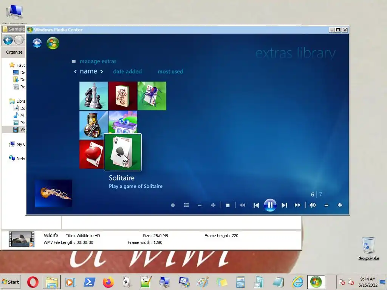Launch the Spider Solitaire tile
This screenshot has height=290, width=387.
coord(152,96)
